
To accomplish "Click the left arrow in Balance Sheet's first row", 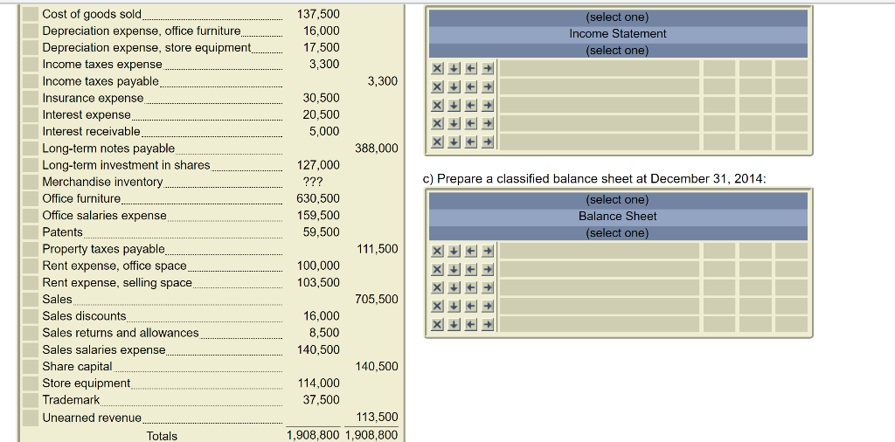I will pyautogui.click(x=470, y=251).
